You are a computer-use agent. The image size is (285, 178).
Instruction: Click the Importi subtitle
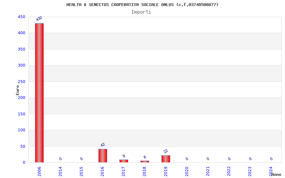[x=141, y=12]
